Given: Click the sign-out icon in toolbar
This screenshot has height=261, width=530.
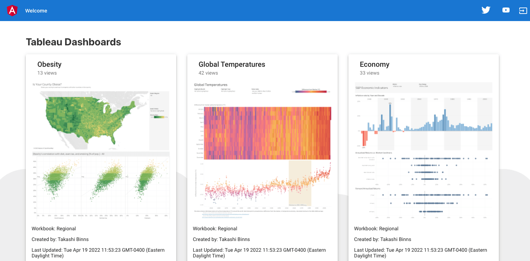Looking at the screenshot, I should pyautogui.click(x=523, y=11).
